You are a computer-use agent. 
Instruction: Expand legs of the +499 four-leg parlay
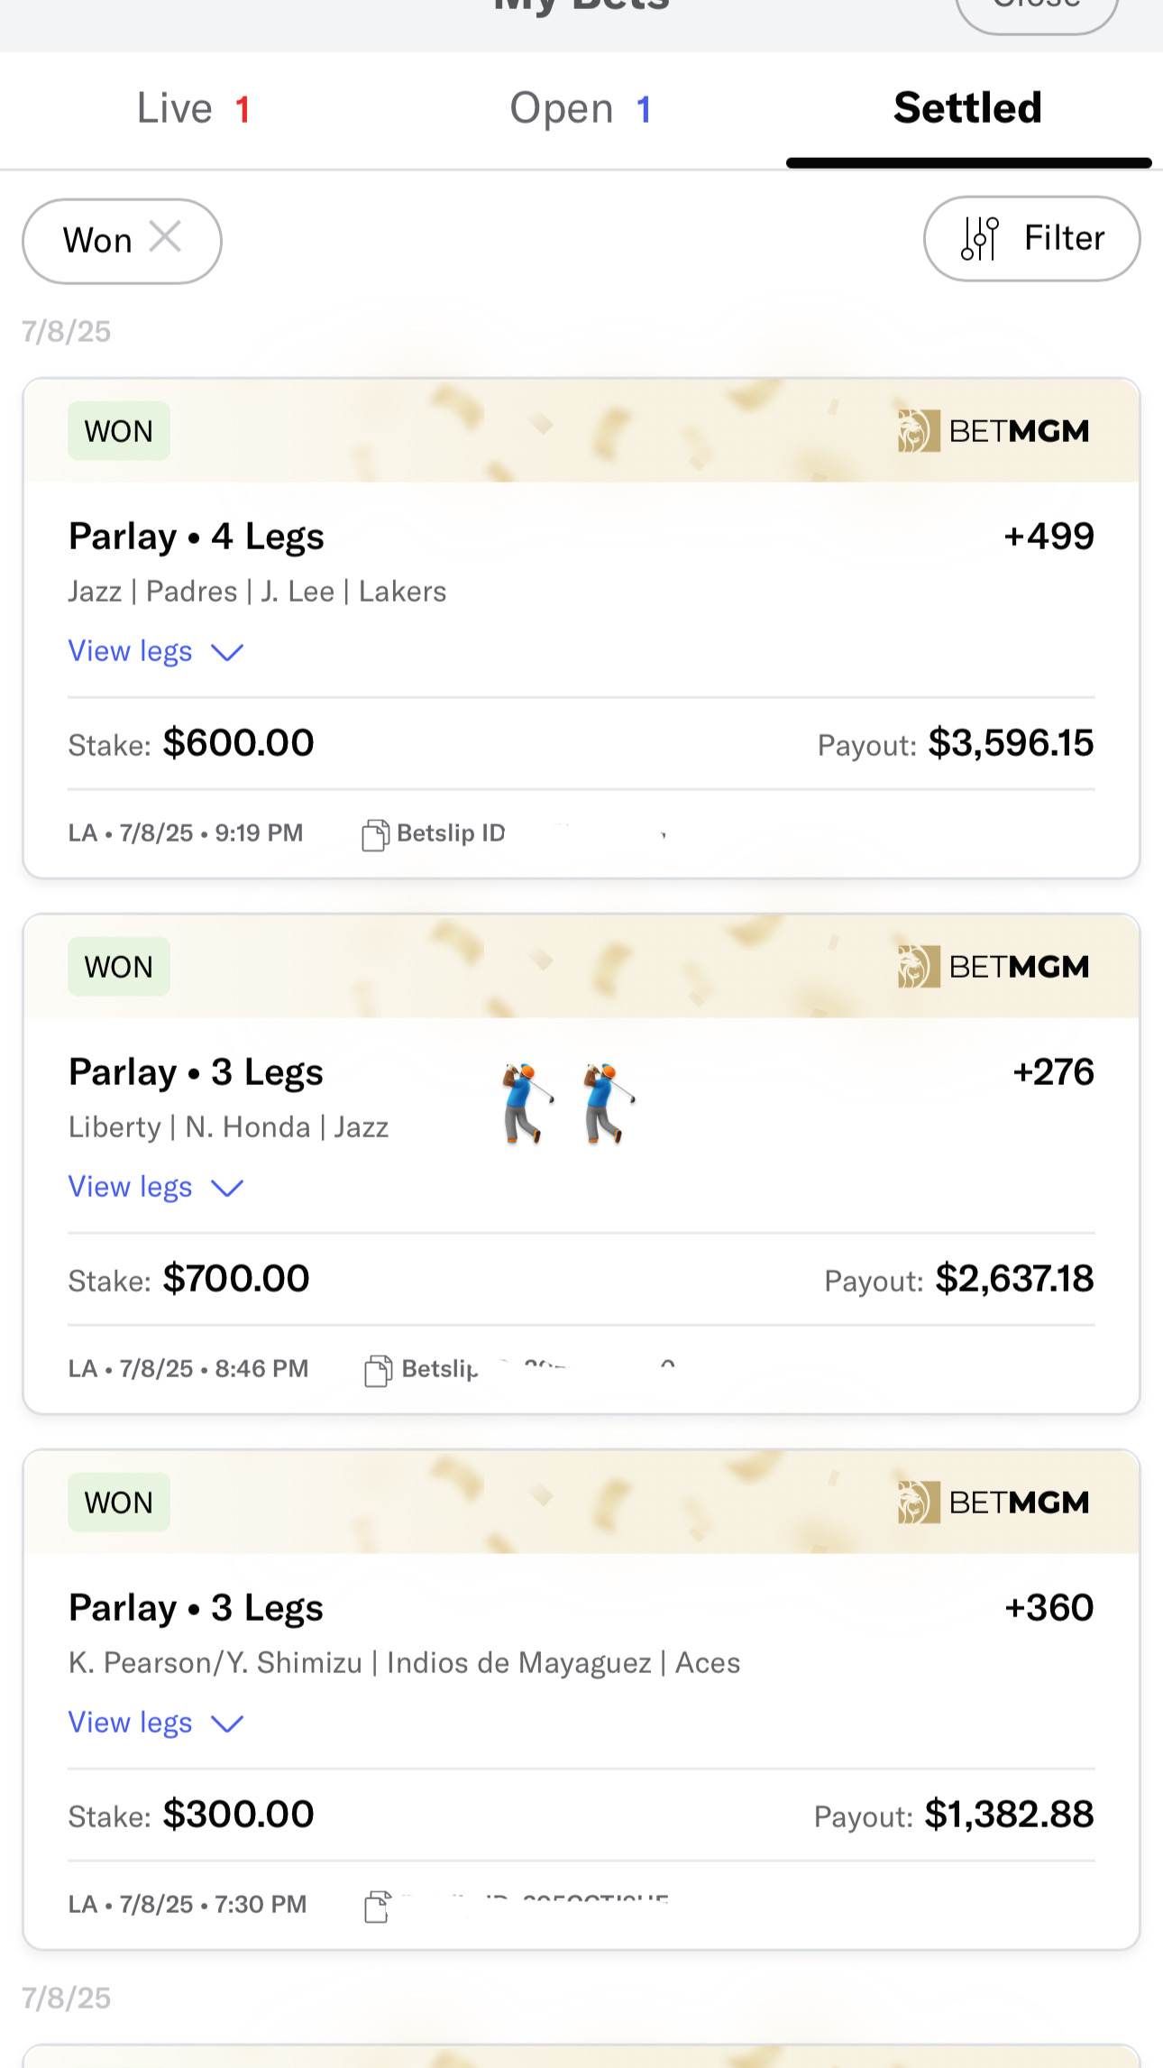point(155,651)
